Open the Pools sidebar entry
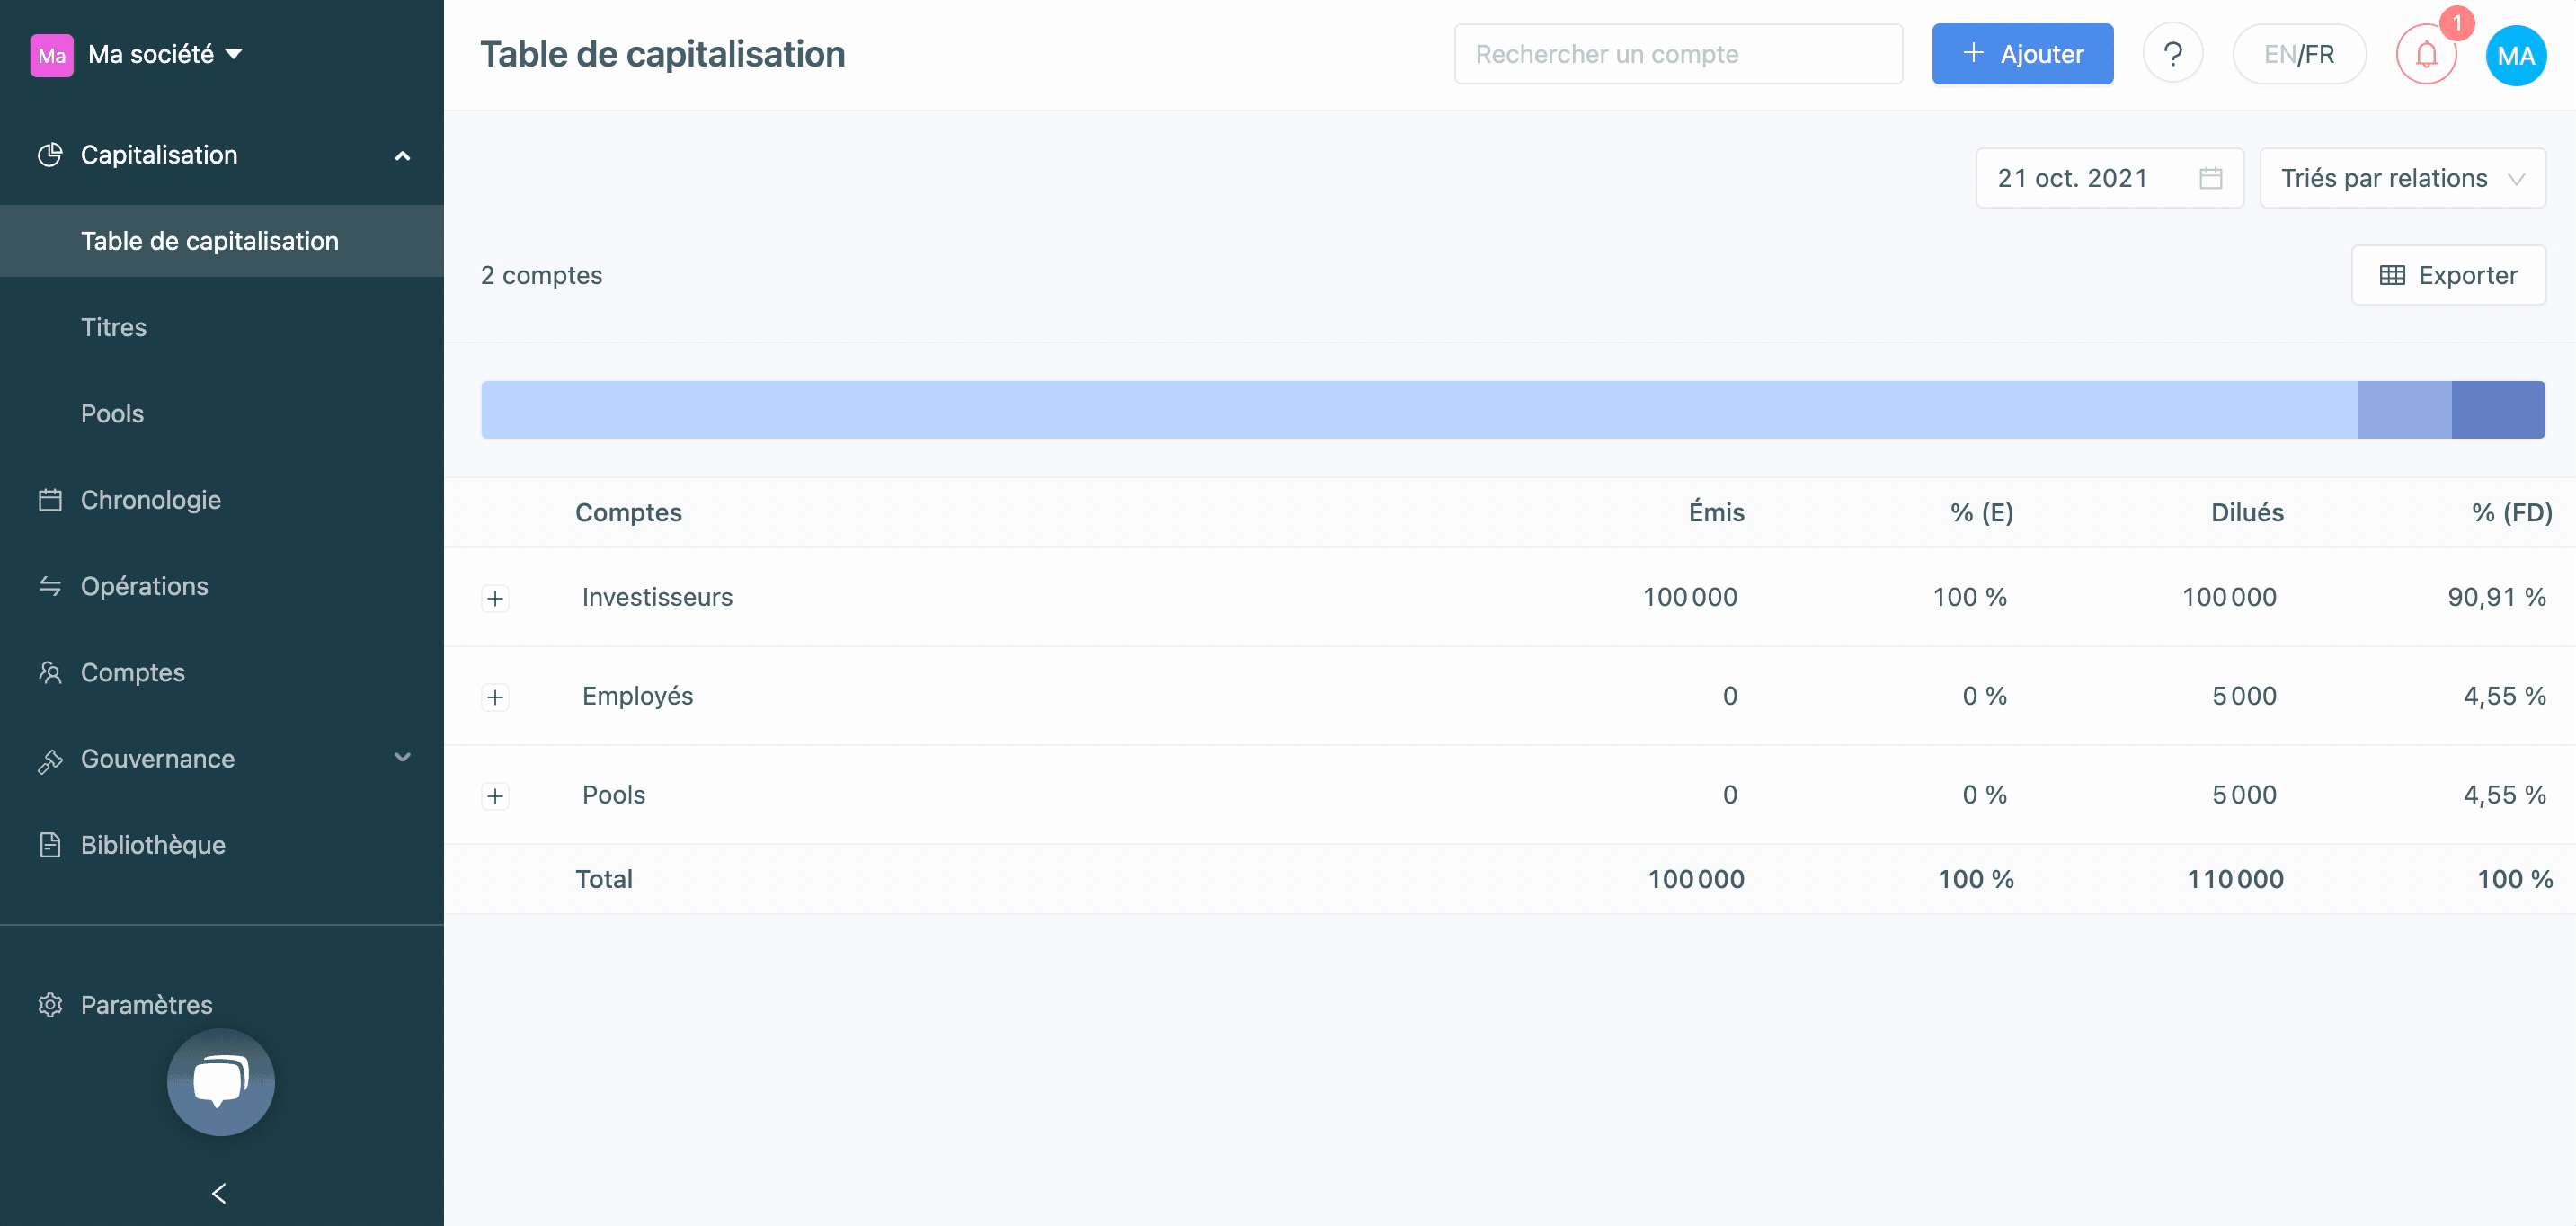This screenshot has width=2576, height=1226. click(x=112, y=413)
